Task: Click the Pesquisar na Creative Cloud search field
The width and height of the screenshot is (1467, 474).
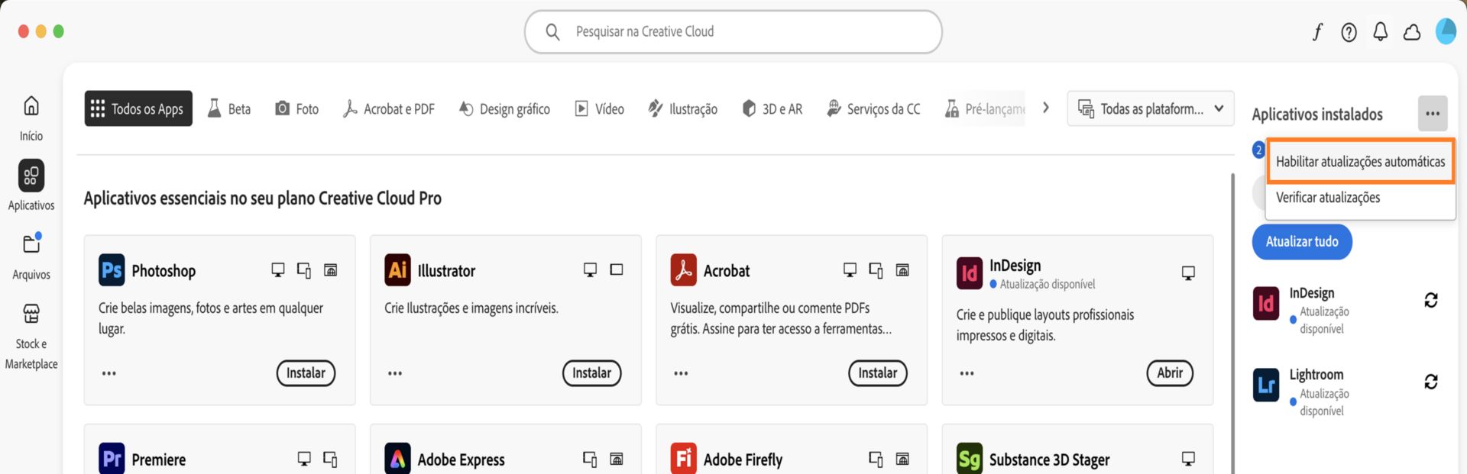Action: pos(732,31)
